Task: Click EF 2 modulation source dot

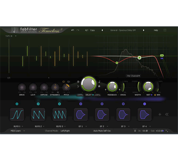Action: point(102,104)
